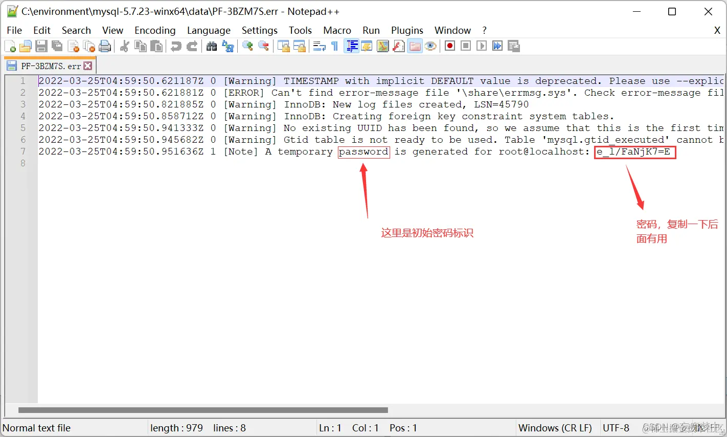727x437 pixels.
Task: Open the Window menu
Action: [452, 31]
